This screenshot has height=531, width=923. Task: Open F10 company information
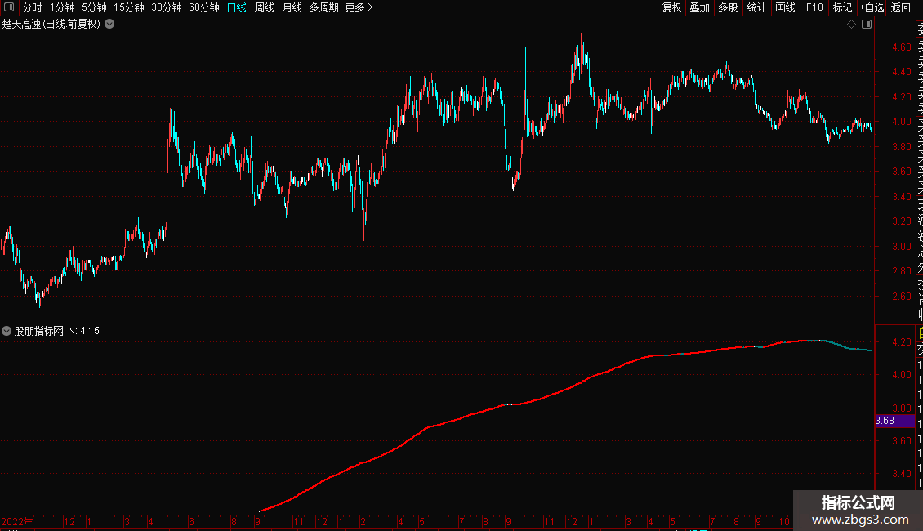pyautogui.click(x=814, y=7)
